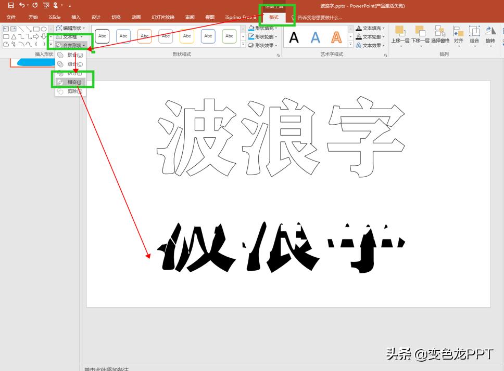Select the 形状填充 (Shape Fill) icon

tap(251, 28)
